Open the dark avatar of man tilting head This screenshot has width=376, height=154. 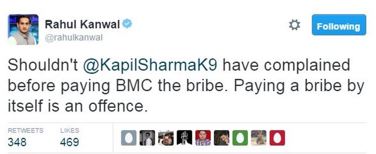[222, 138]
